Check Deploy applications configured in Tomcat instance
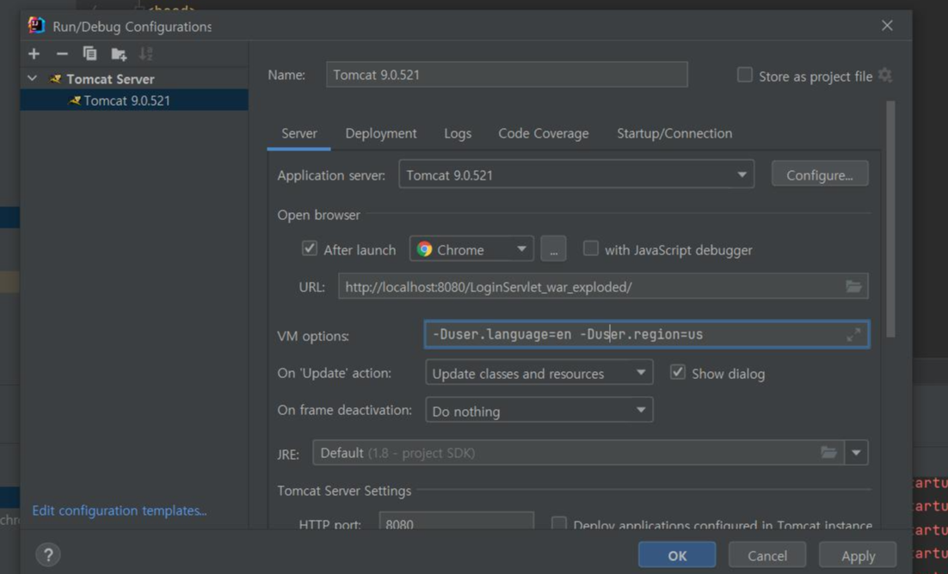948x574 pixels. 558,523
